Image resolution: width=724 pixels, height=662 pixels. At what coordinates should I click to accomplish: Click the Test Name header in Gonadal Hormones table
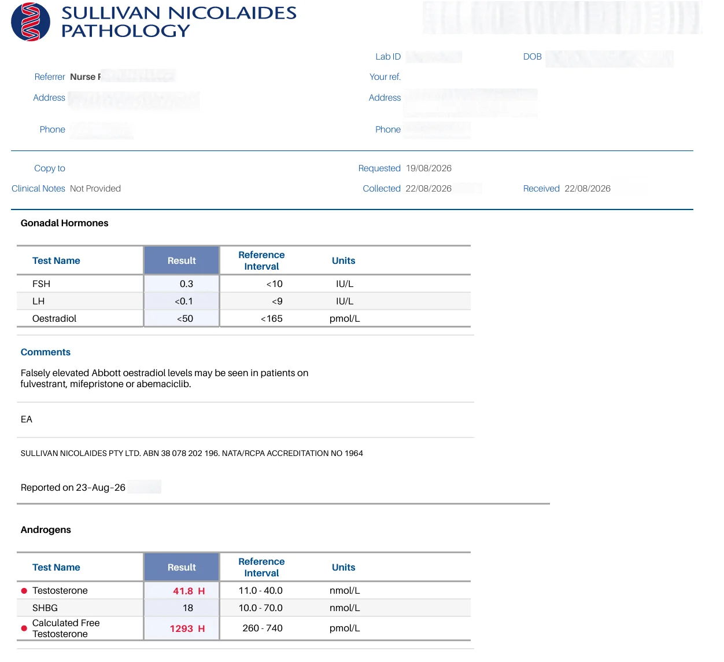56,261
